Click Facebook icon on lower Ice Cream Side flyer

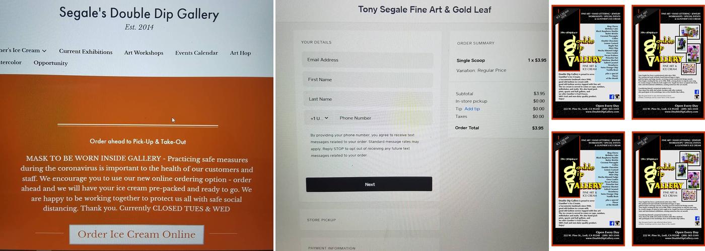[612, 223]
